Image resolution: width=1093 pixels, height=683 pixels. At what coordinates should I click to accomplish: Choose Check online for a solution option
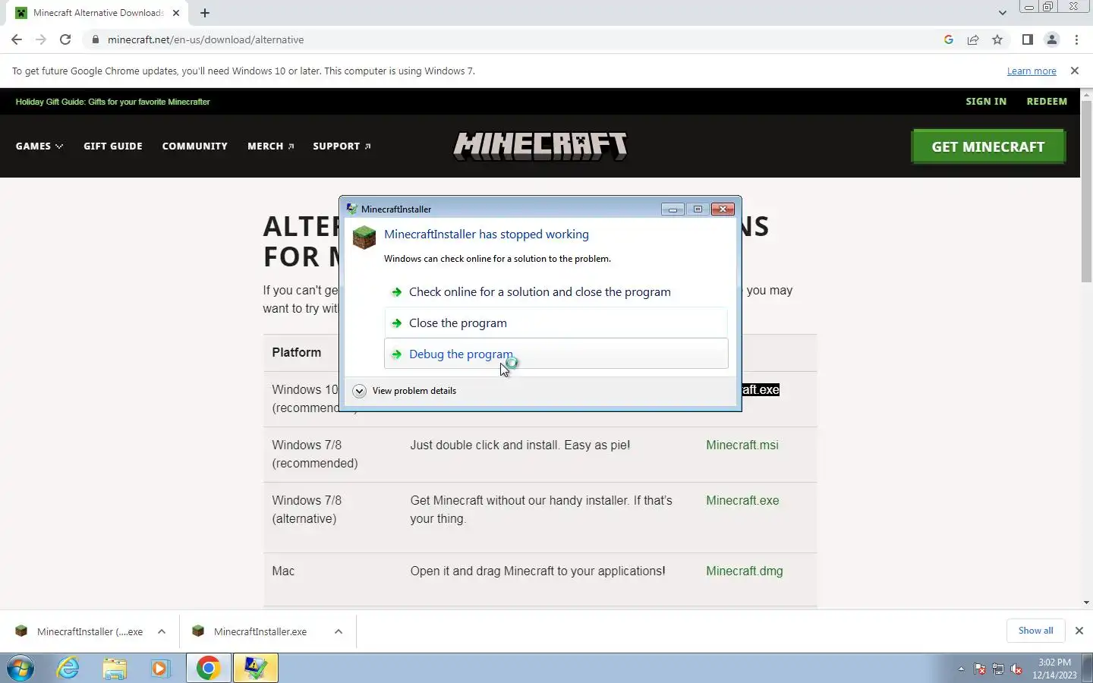(x=556, y=291)
